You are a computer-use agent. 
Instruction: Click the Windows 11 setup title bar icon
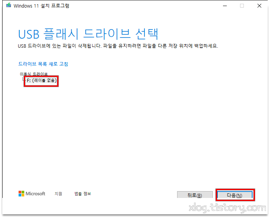tap(8, 5)
